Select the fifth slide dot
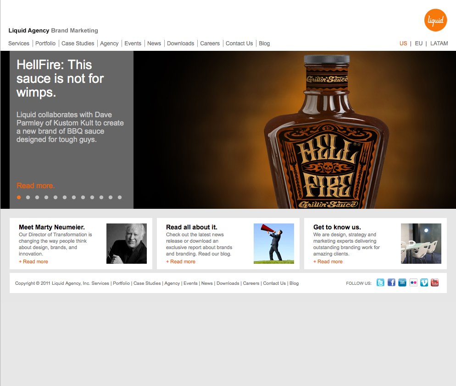This screenshot has width=456, height=386. click(56, 197)
